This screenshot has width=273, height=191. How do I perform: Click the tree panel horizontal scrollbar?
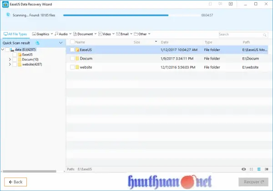click(30, 171)
